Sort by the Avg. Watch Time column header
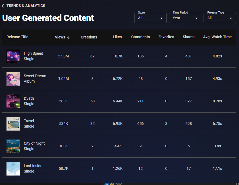 (217, 37)
